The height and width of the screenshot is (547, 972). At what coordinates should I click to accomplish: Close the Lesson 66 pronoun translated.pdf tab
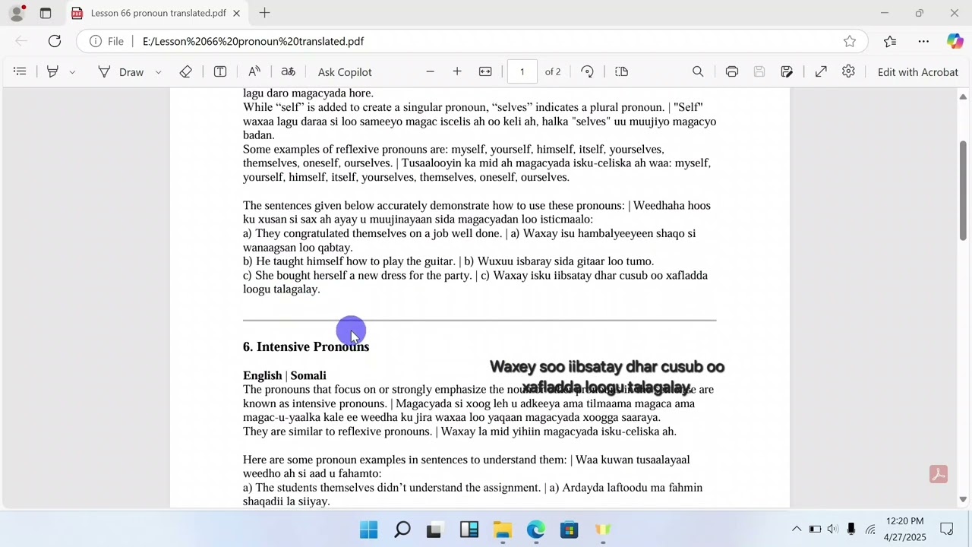click(236, 13)
